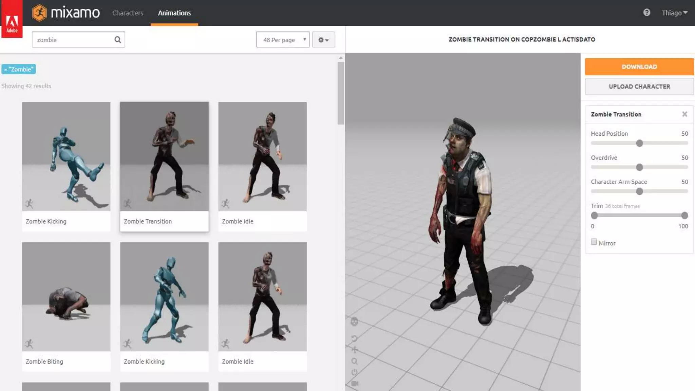Click the skeleton view skull icon
This screenshot has height=391, width=695.
(354, 321)
